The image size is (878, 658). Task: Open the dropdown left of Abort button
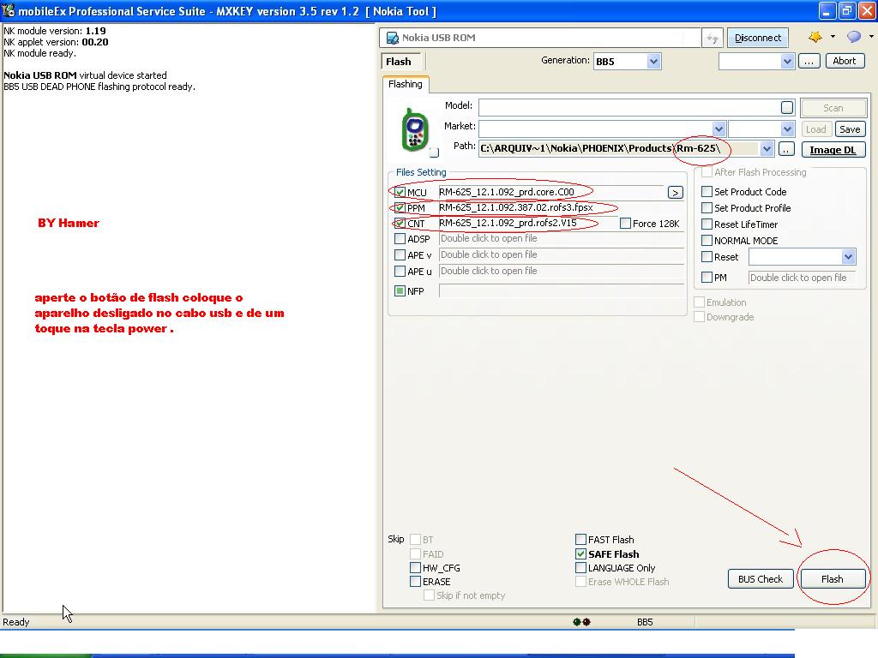[787, 61]
